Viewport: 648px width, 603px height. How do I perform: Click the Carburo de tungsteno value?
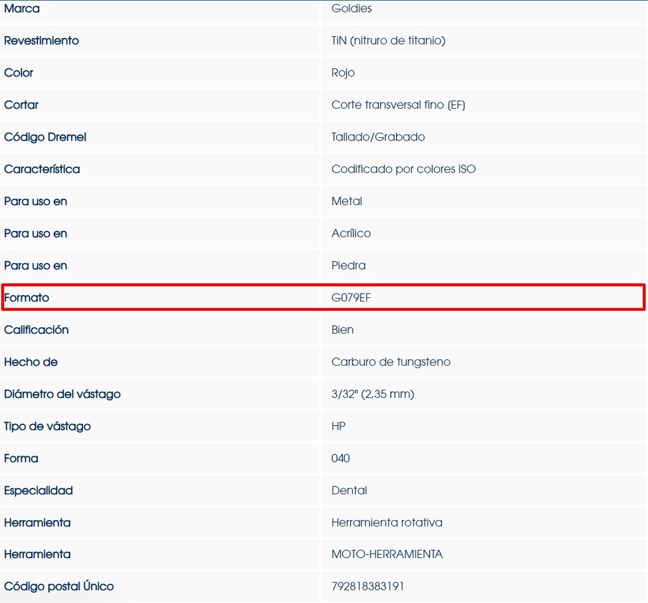tap(390, 362)
